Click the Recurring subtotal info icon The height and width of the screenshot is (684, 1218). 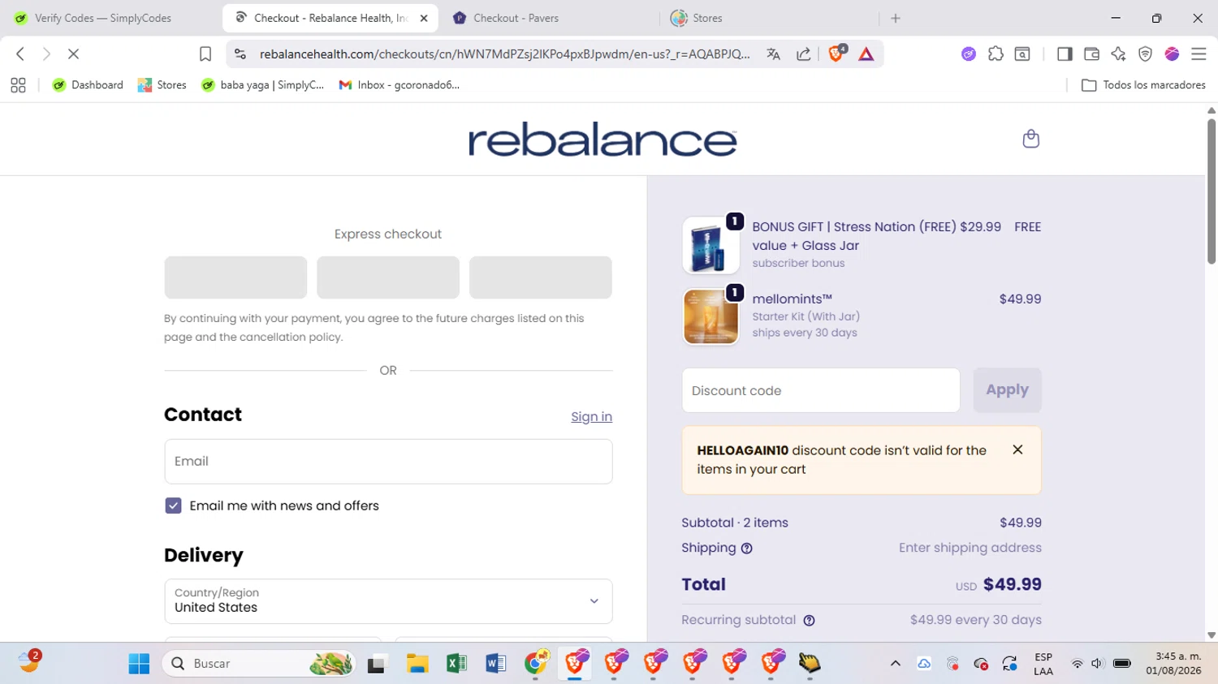pyautogui.click(x=809, y=621)
